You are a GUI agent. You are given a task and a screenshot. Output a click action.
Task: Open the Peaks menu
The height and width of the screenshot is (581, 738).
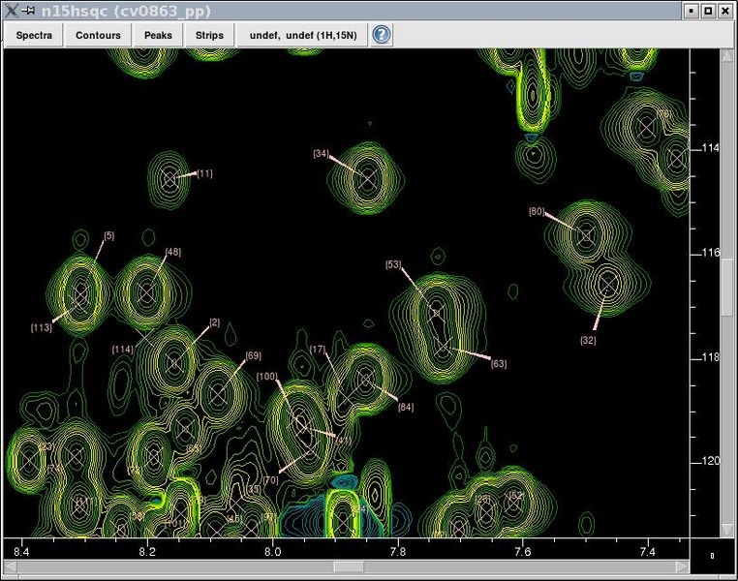[158, 36]
